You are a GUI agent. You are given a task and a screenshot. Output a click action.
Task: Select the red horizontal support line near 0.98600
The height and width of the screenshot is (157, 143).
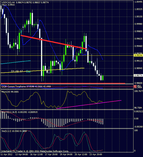point(63,83)
